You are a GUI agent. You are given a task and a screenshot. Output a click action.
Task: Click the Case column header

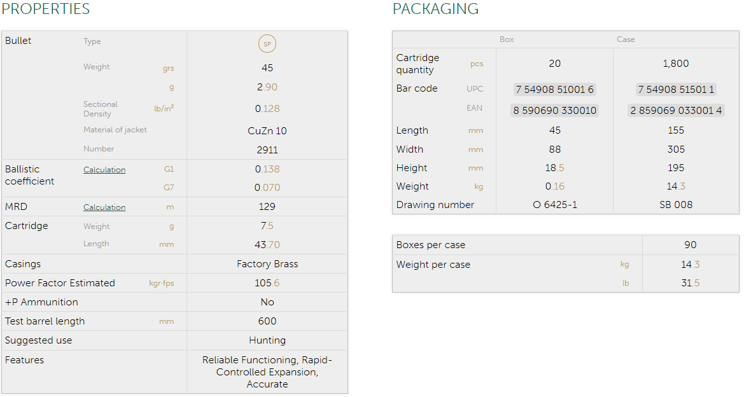(626, 39)
